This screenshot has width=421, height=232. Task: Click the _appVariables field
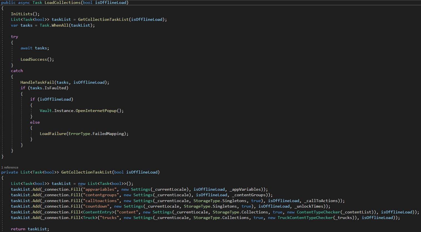pyautogui.click(x=245, y=189)
